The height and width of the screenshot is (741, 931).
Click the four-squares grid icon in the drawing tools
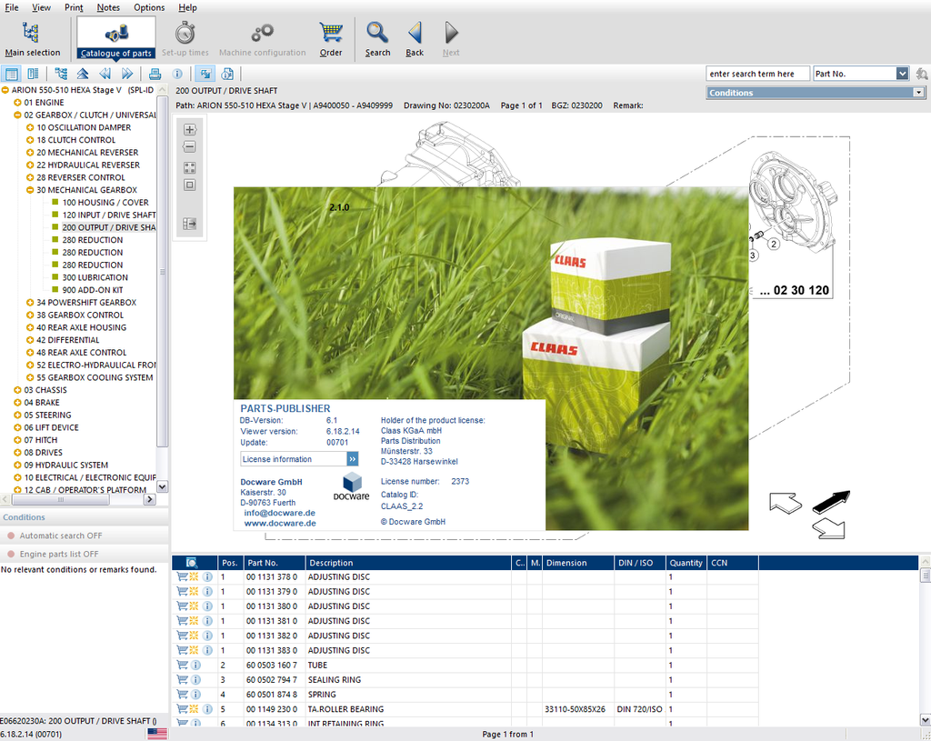pyautogui.click(x=189, y=168)
